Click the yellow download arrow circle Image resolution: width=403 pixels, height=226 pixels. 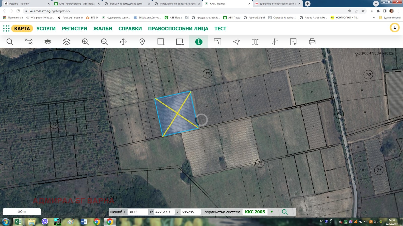click(x=395, y=28)
